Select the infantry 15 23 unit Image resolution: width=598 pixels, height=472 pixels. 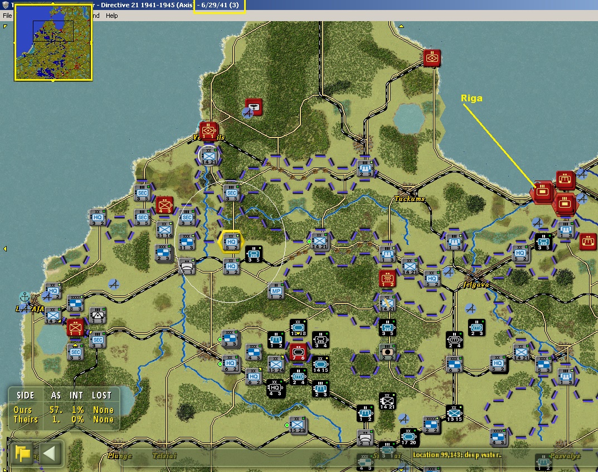pyautogui.click(x=298, y=425)
